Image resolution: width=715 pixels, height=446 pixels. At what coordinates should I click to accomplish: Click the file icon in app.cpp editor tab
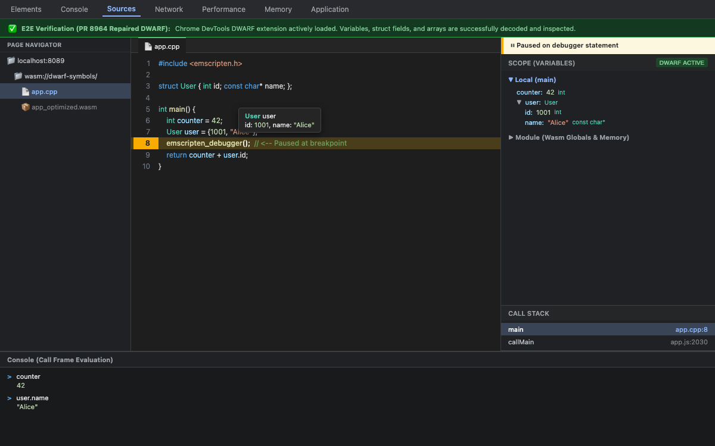148,46
